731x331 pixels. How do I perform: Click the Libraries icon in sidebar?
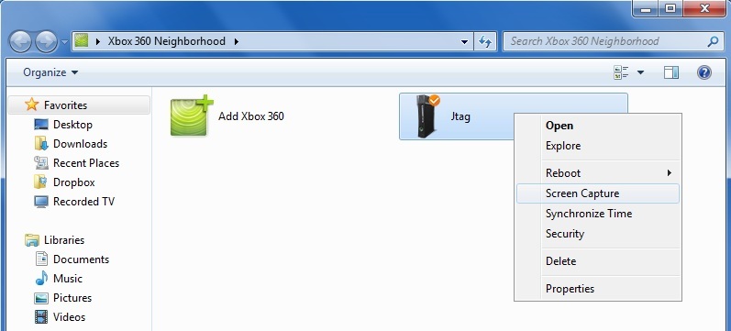(x=32, y=240)
